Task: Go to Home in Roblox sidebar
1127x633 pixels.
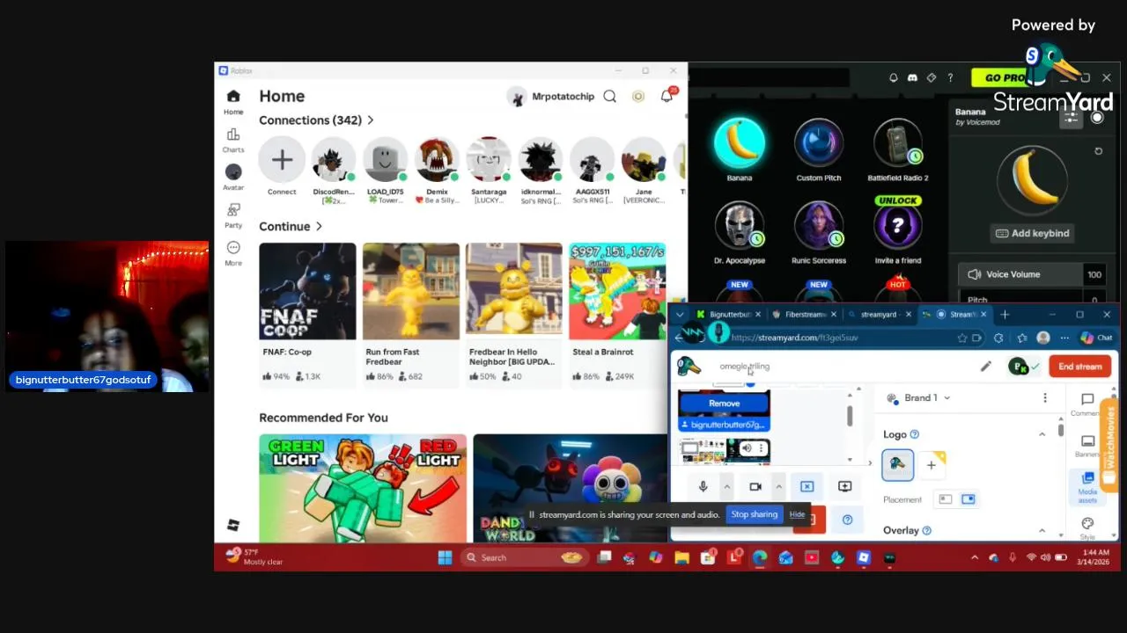Action: tap(233, 102)
